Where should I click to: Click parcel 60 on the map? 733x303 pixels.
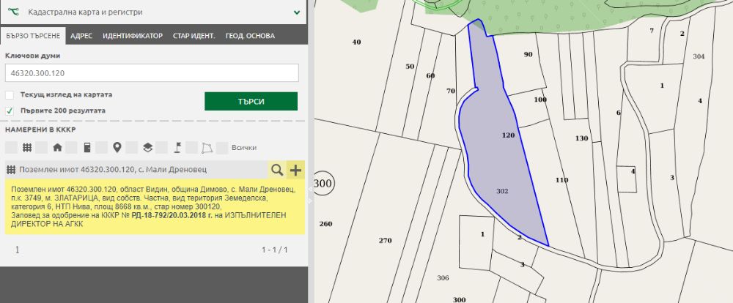tap(430, 75)
